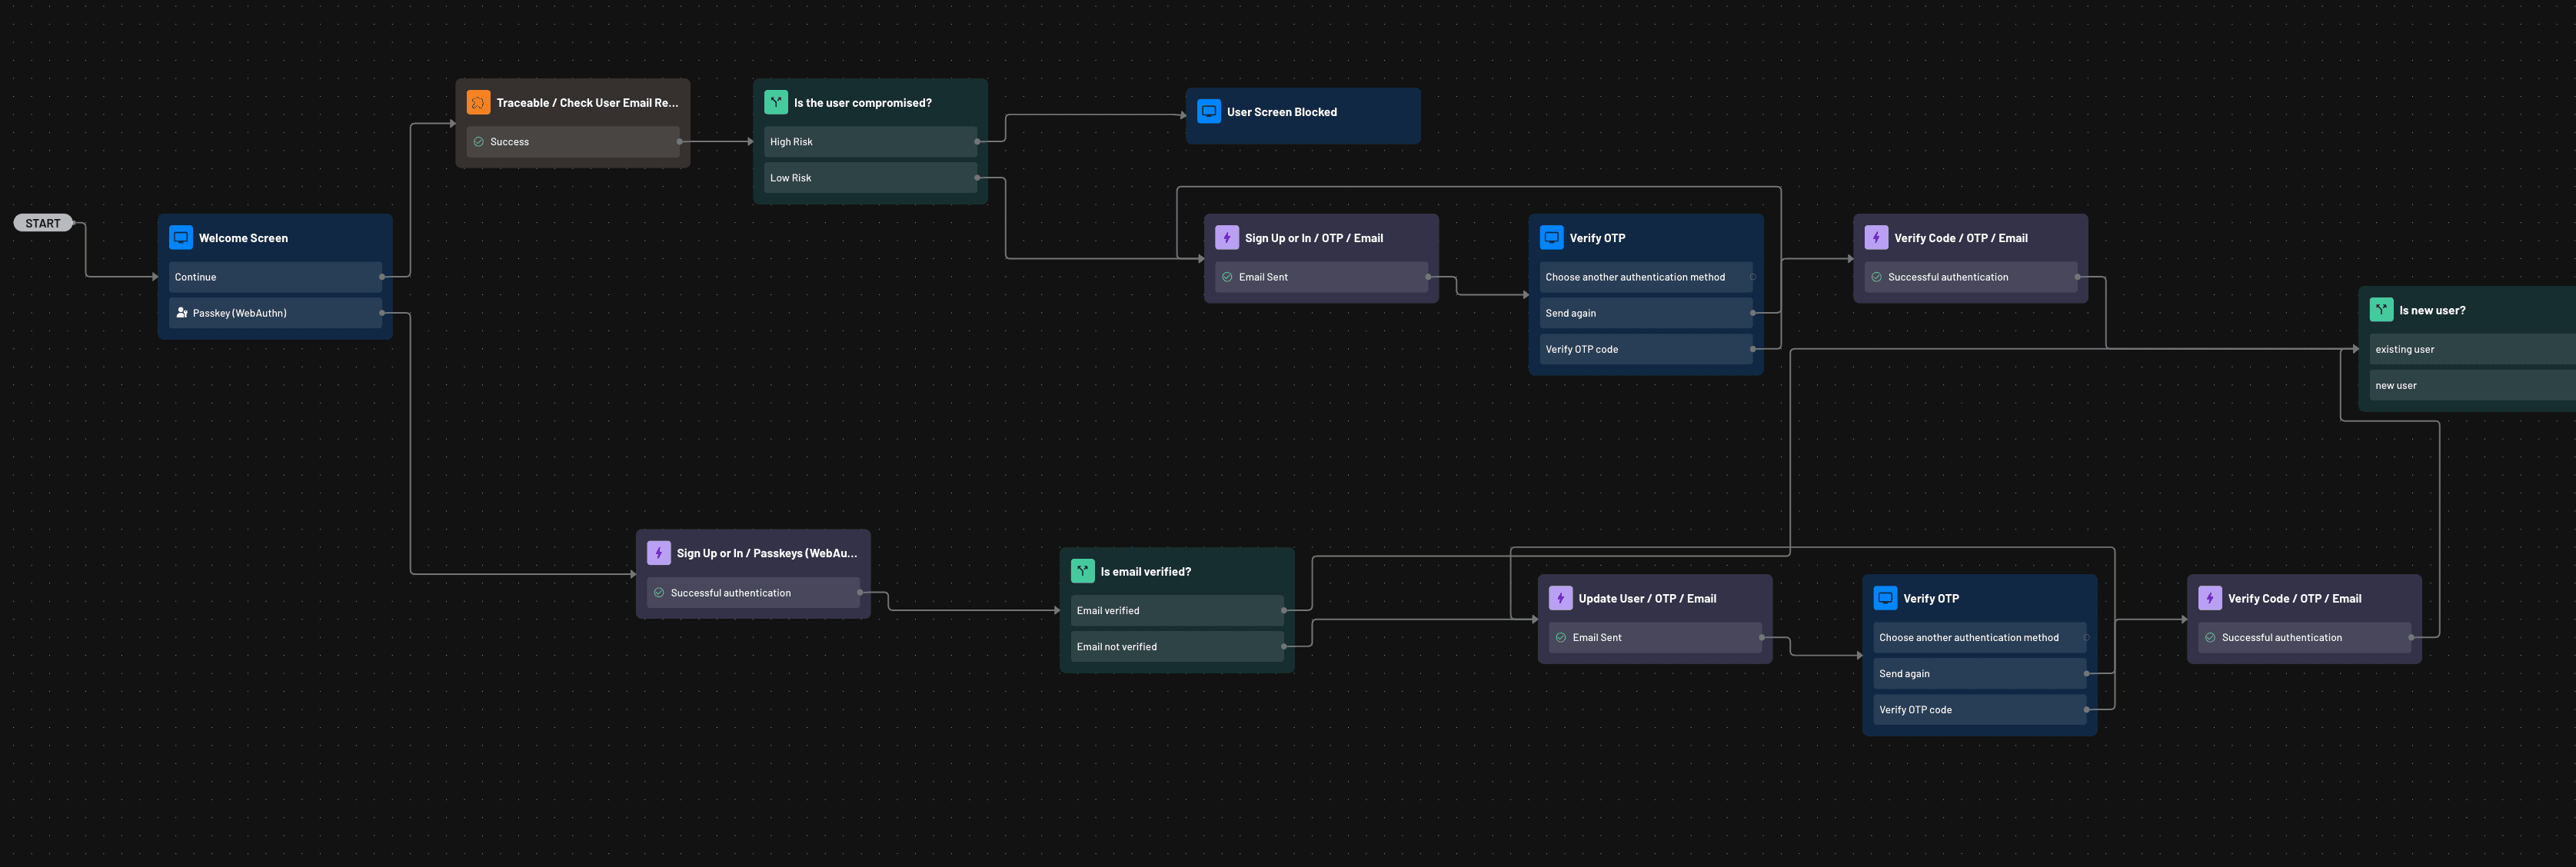Select the Continue row in Welcome Screen
The height and width of the screenshot is (867, 2576).
[x=275, y=277]
